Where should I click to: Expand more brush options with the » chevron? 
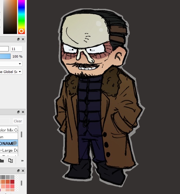click(22, 161)
